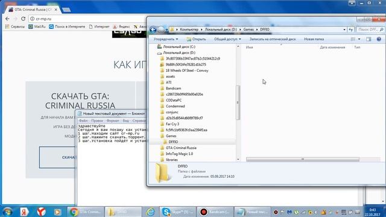Screen dimensions: 386x217
Task: Open the Mail.Ru bookmark
Action: pos(37,27)
